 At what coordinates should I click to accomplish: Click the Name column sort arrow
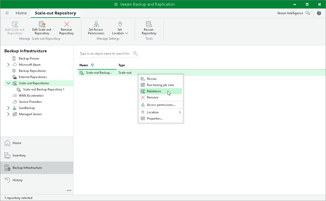92,65
